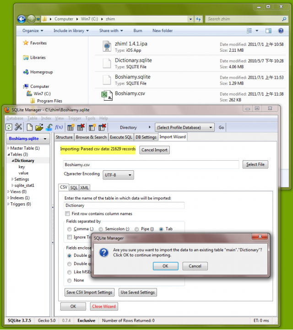This screenshot has height=330, width=293.
Task: Select the Tab separator radio button
Action: [161, 229]
